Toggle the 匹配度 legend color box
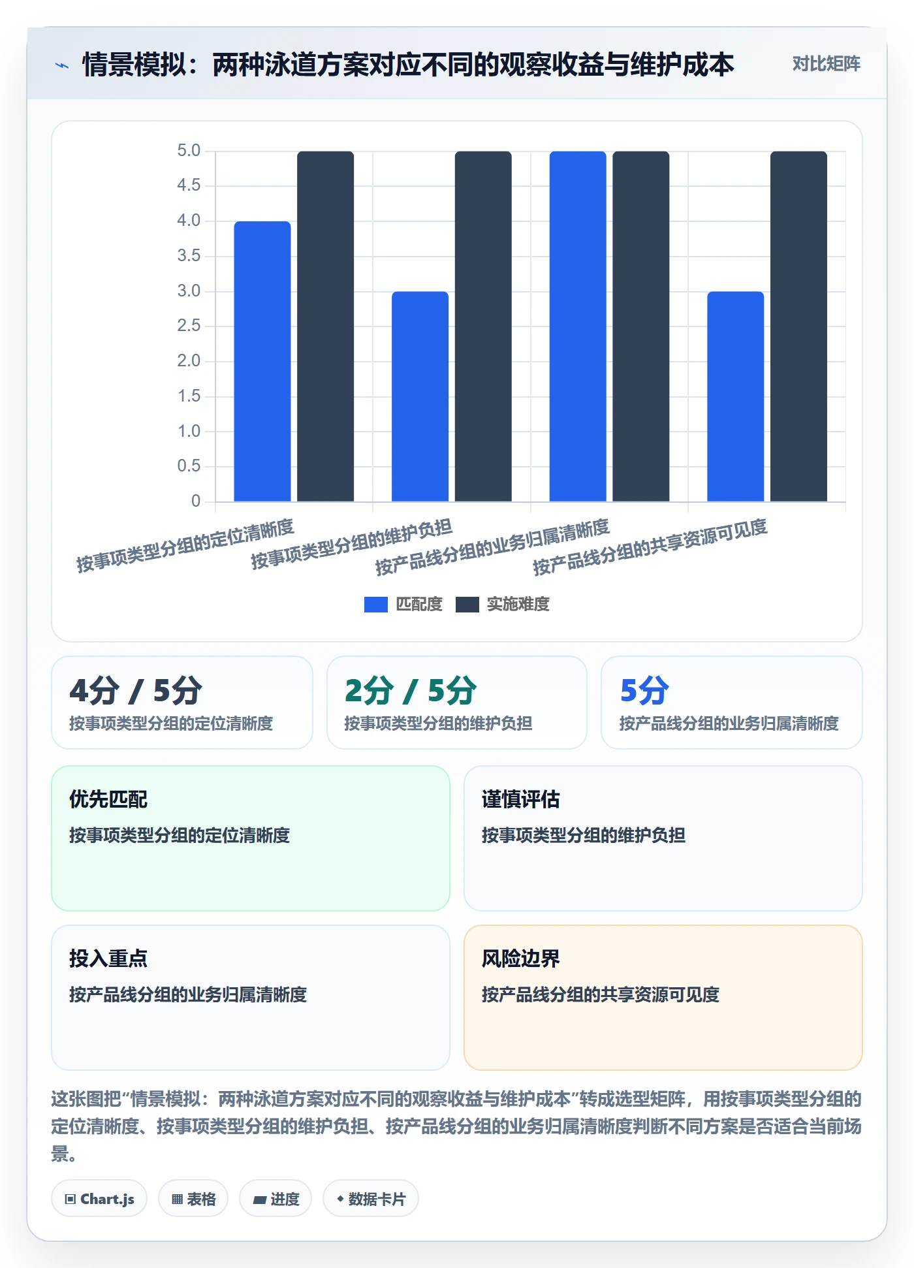Image resolution: width=914 pixels, height=1268 pixels. (375, 605)
